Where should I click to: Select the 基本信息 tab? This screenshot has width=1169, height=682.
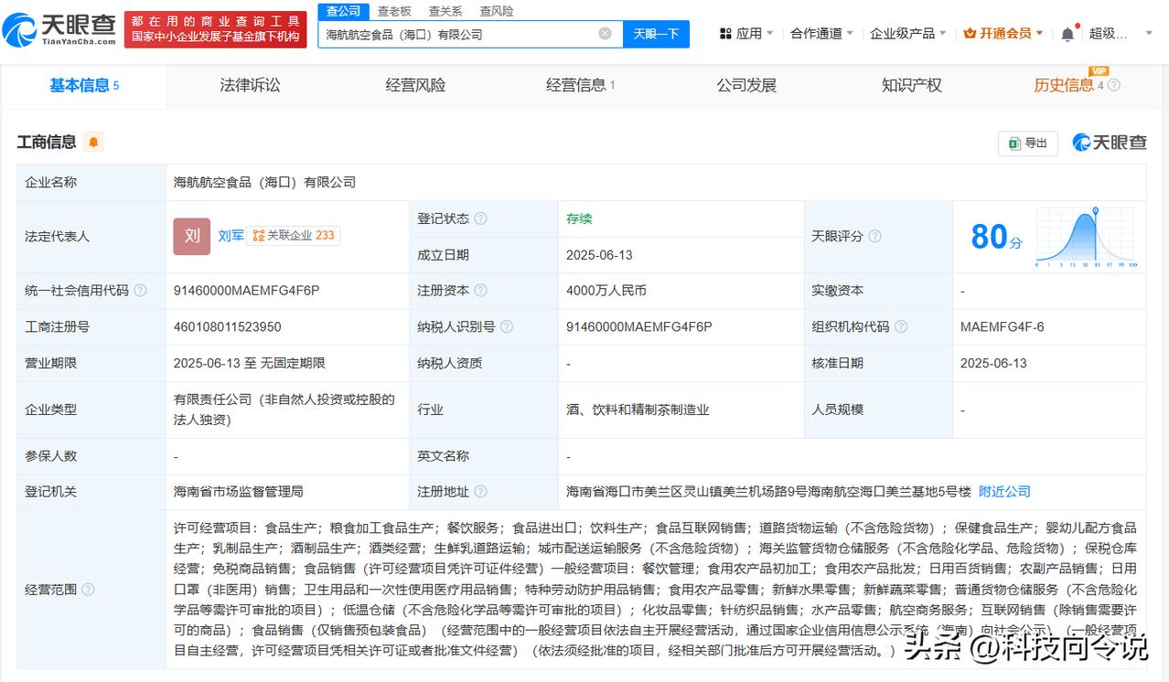tap(84, 85)
